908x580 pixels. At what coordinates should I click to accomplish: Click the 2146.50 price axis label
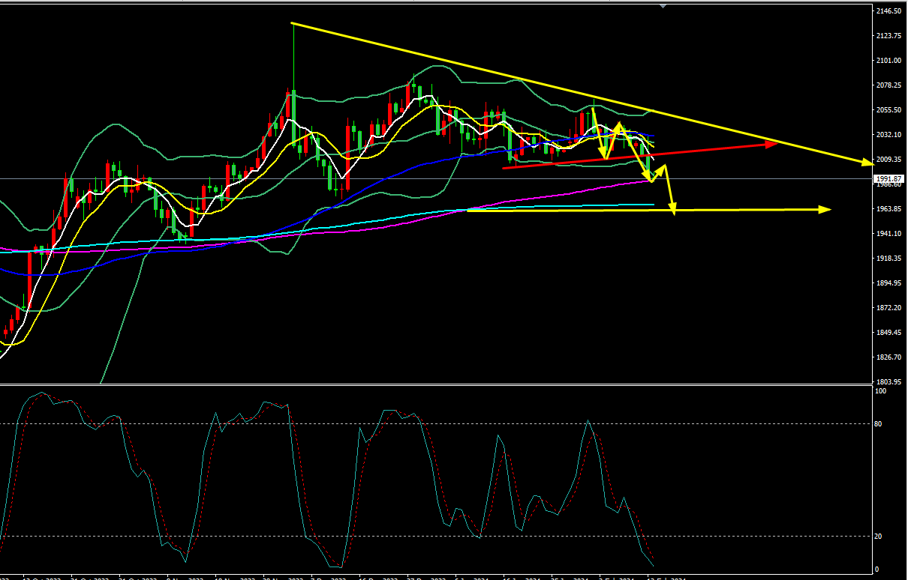coord(890,11)
